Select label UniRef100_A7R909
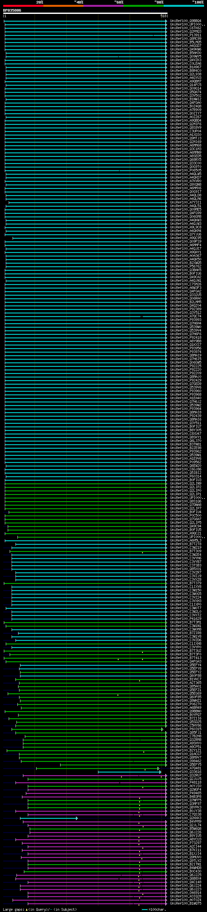 186,110
